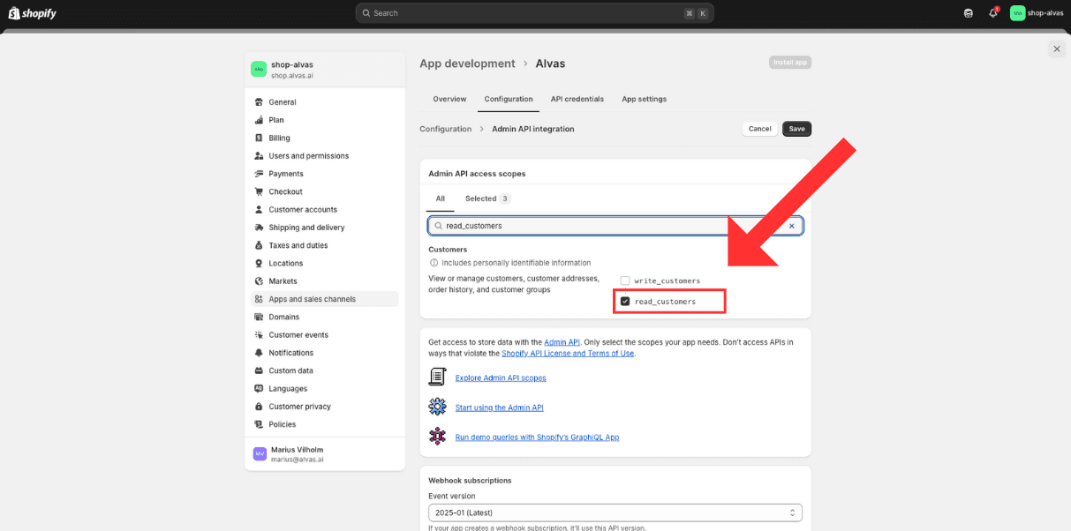Click the Customer accounts icon
Screen dimensions: 1071x531
click(259, 210)
